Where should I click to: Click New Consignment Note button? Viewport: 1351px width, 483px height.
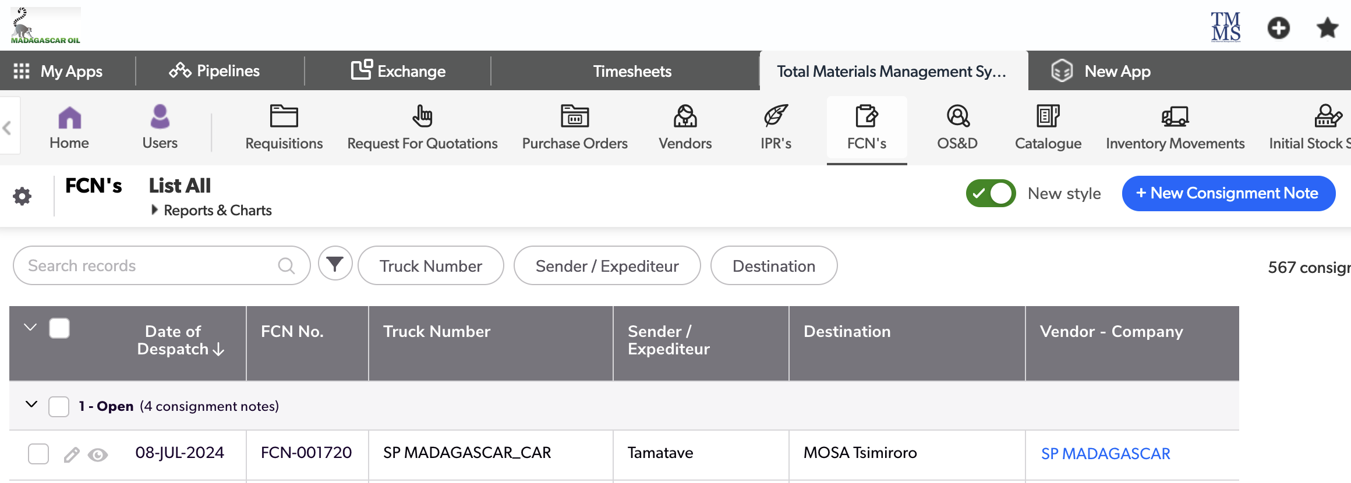click(x=1228, y=193)
